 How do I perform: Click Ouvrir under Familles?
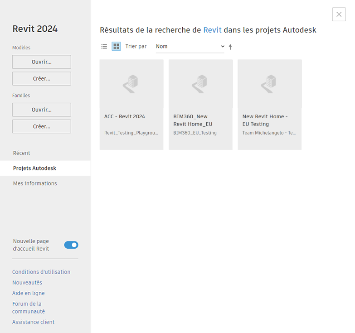42,110
